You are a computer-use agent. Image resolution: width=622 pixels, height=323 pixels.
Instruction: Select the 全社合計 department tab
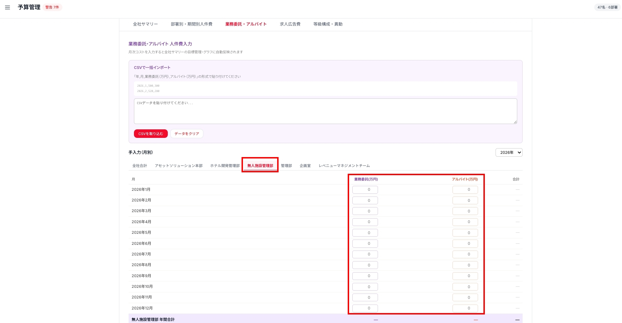pyautogui.click(x=140, y=166)
